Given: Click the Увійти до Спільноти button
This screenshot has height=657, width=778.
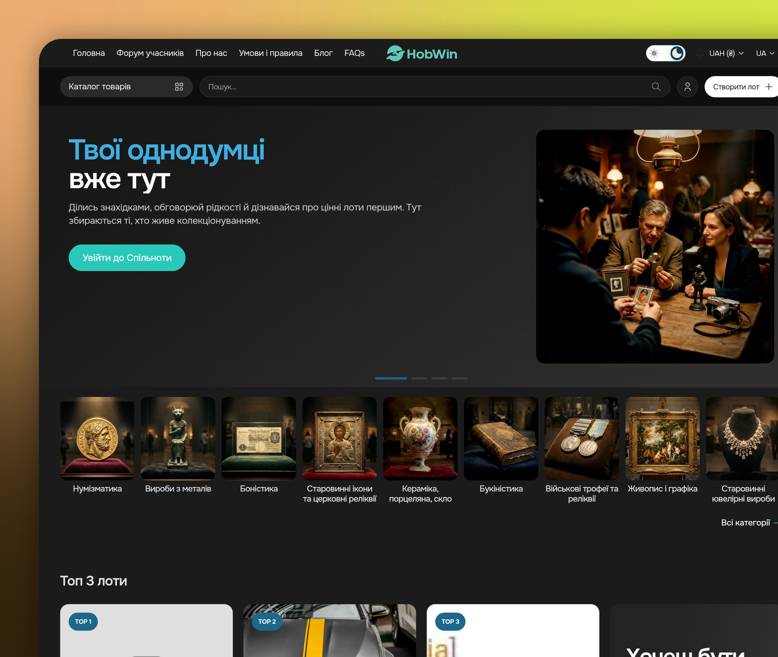Looking at the screenshot, I should pos(127,258).
